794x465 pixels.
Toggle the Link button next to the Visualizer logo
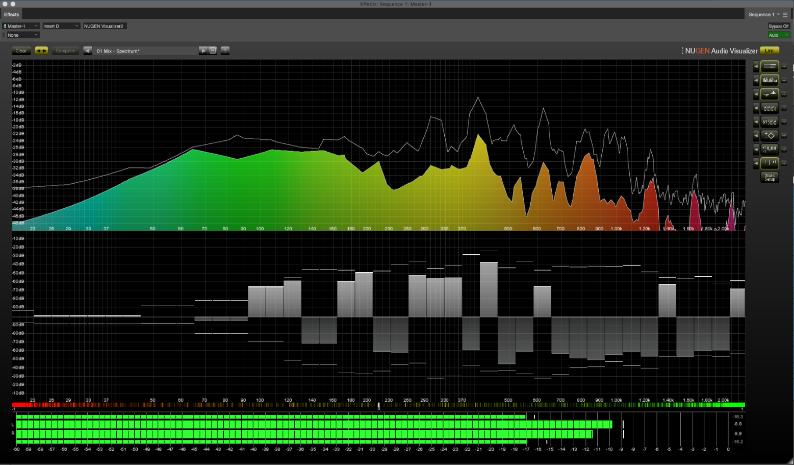769,51
